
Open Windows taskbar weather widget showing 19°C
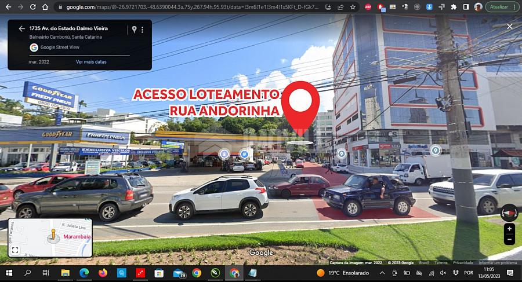pyautogui.click(x=342, y=273)
